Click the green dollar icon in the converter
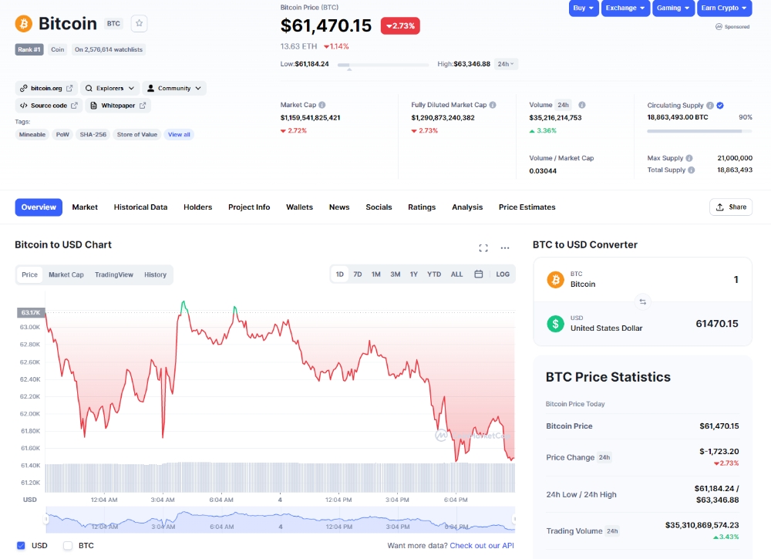Image resolution: width=771 pixels, height=559 pixels. tap(556, 324)
